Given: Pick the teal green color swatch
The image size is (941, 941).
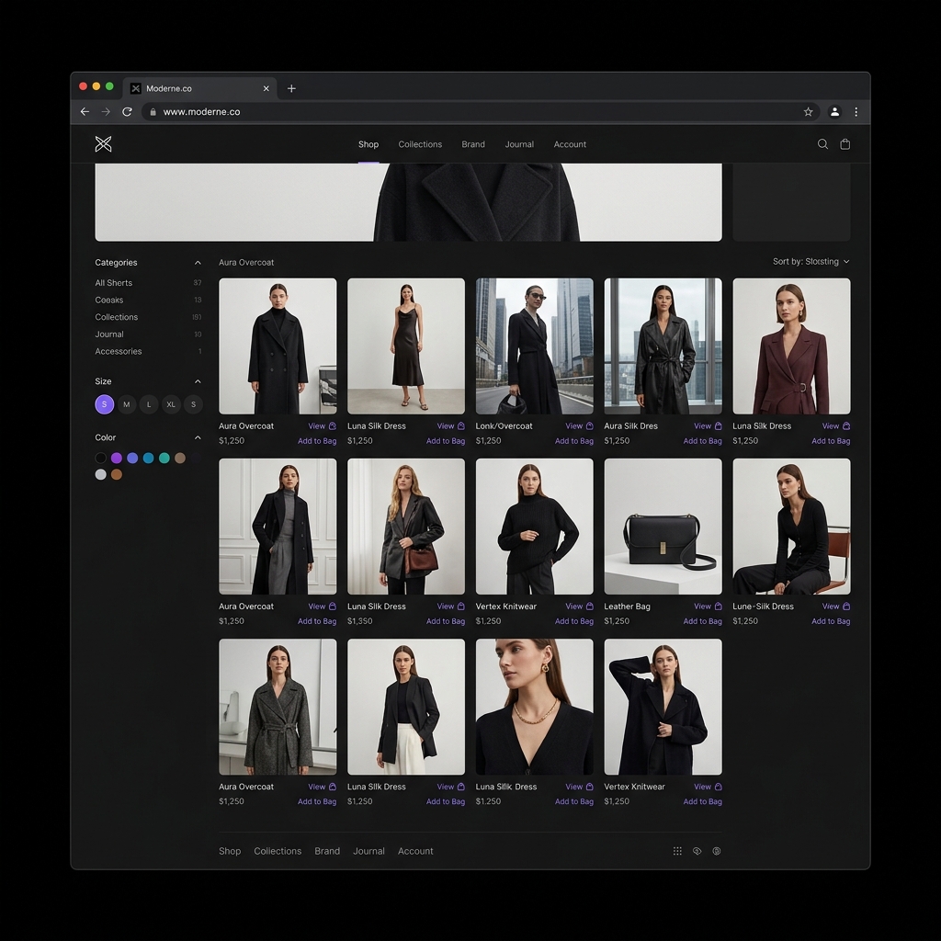Looking at the screenshot, I should 164,458.
